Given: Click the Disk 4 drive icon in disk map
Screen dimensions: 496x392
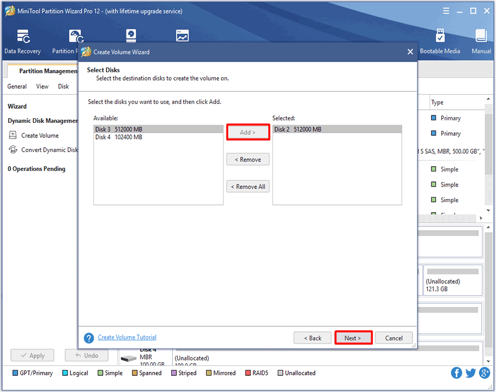Looking at the screenshot, I should (128, 359).
